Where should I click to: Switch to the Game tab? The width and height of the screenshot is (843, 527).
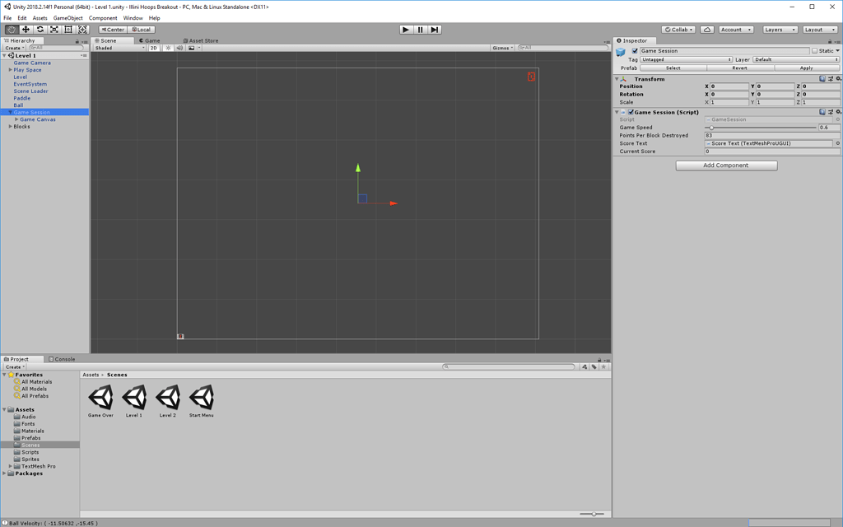(x=151, y=40)
